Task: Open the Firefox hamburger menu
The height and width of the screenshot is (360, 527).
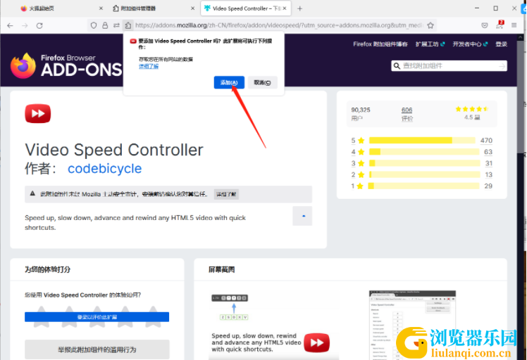Action: point(514,25)
